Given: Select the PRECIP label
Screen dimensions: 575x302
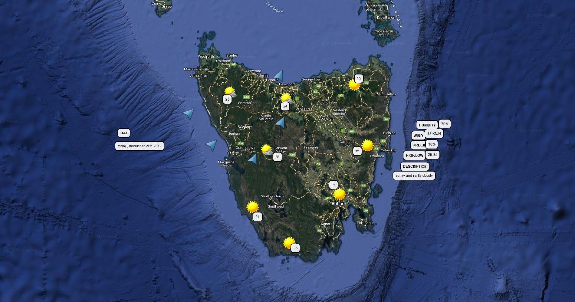Looking at the screenshot, I should pyautogui.click(x=419, y=145).
